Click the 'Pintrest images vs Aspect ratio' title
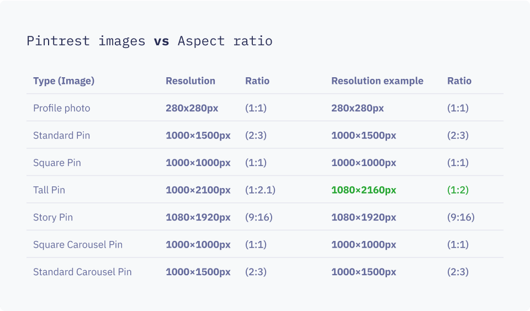This screenshot has width=530, height=311. pos(149,41)
